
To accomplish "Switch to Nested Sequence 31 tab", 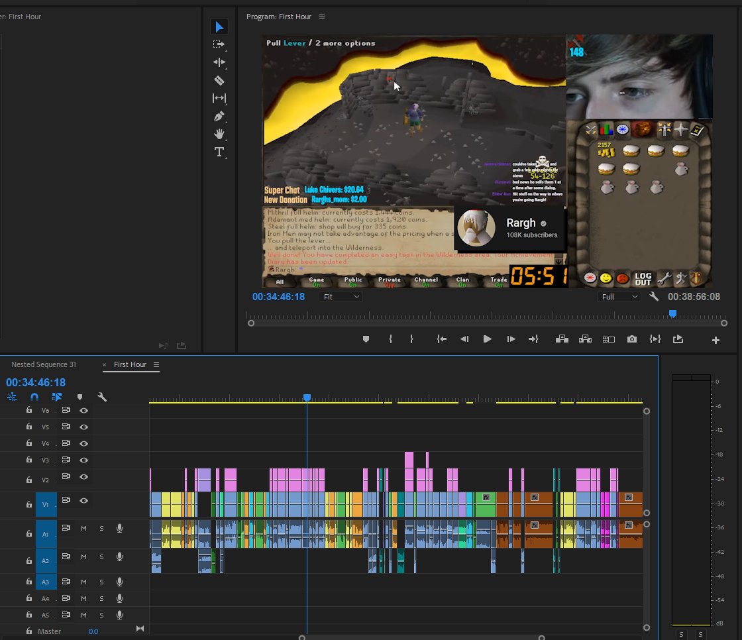I will [44, 364].
